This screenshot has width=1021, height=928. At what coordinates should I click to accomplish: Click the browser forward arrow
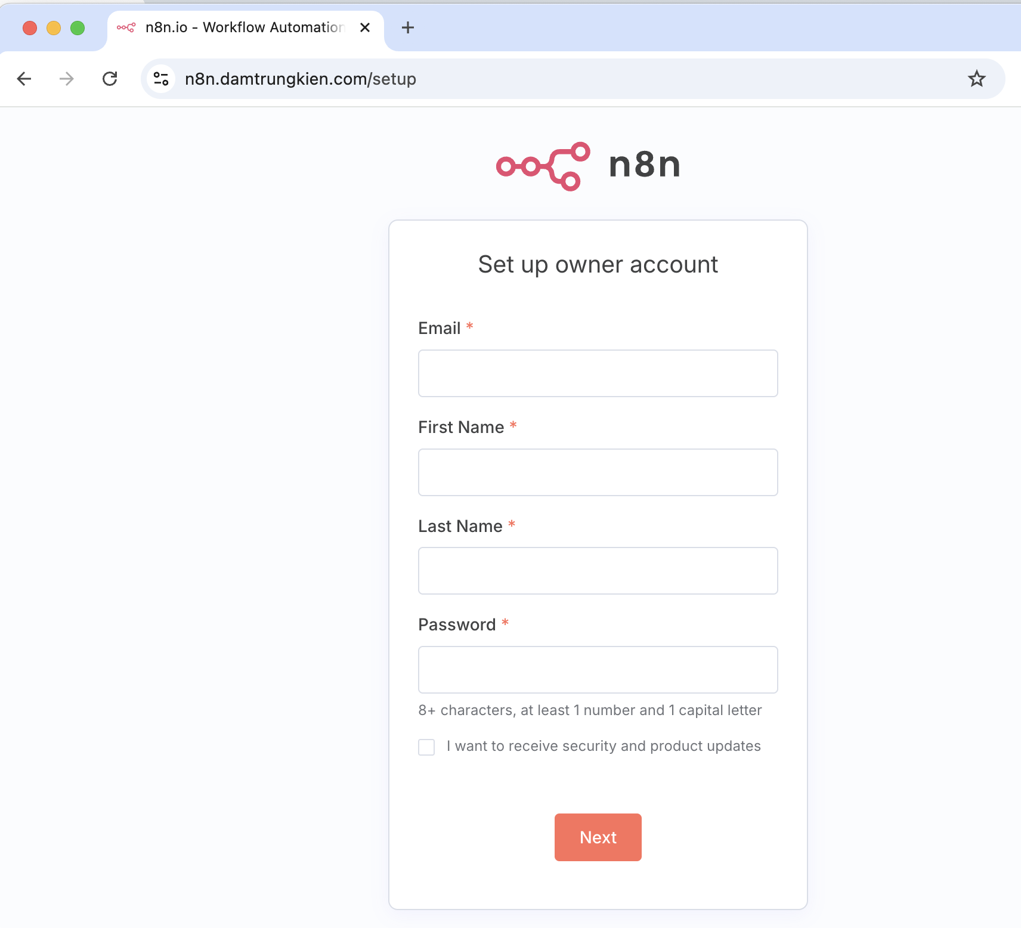click(67, 79)
